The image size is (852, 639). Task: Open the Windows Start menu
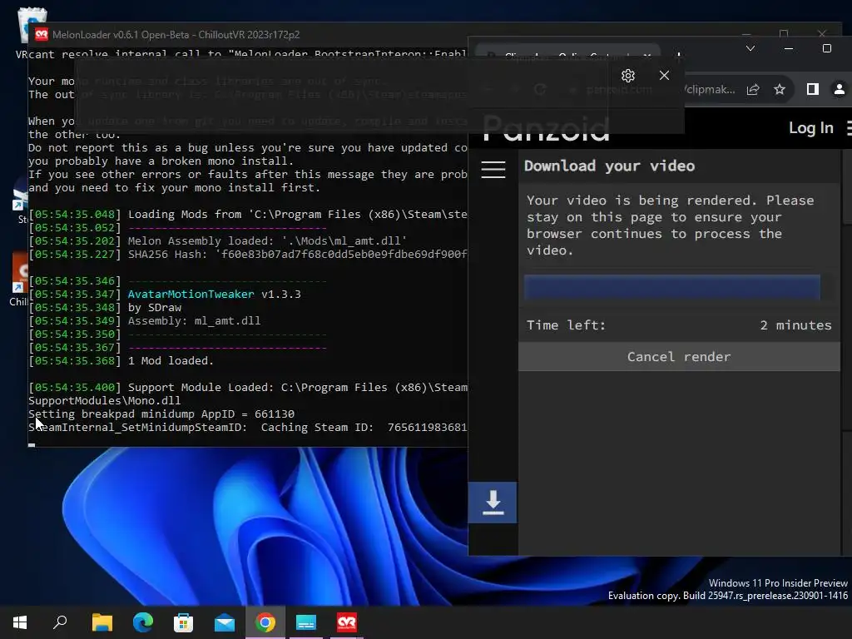pos(20,622)
